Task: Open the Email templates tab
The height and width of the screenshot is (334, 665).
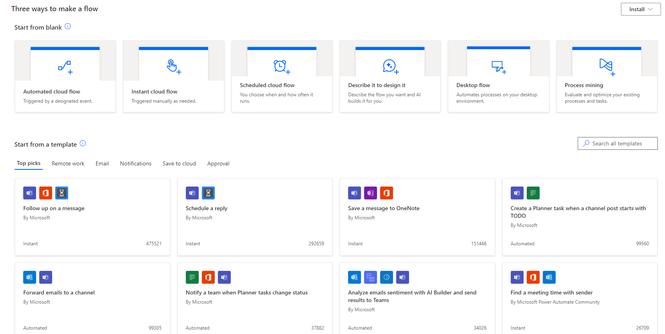Action: (x=102, y=163)
